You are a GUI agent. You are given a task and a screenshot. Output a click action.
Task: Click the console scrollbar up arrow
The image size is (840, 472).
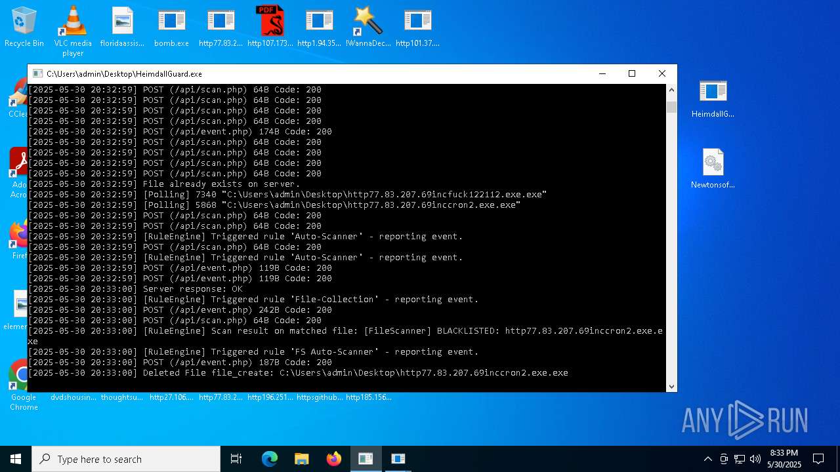pos(671,90)
